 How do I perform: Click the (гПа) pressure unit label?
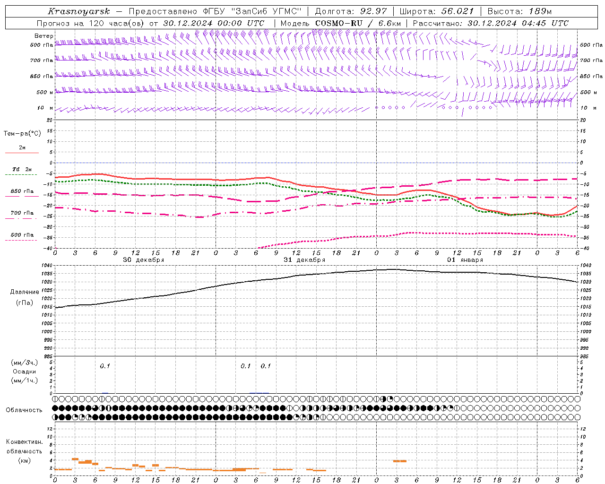tap(25, 303)
